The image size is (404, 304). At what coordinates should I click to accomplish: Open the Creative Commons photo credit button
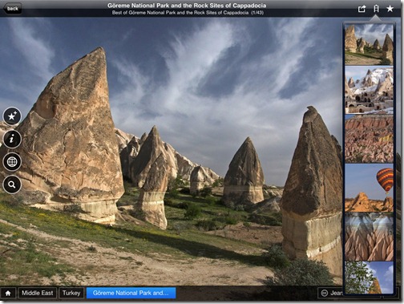click(330, 293)
